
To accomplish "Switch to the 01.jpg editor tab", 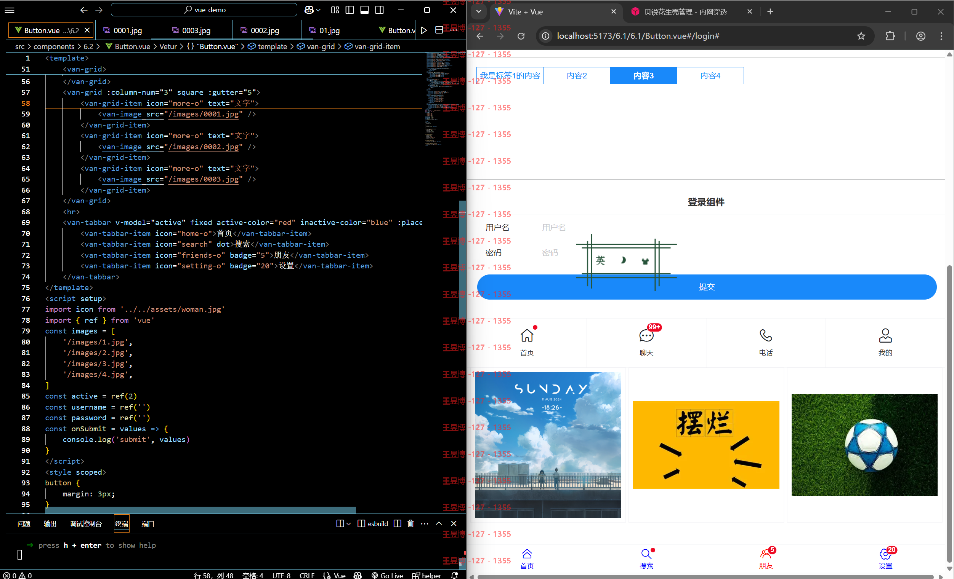I will (x=329, y=30).
